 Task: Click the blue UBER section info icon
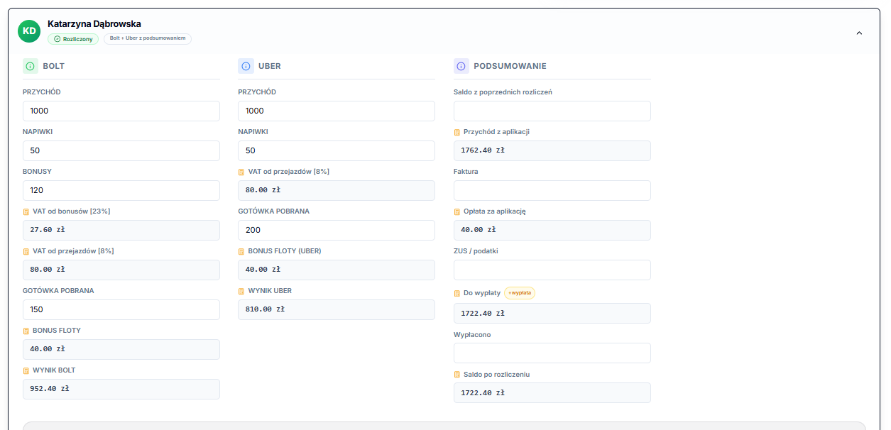click(x=246, y=66)
